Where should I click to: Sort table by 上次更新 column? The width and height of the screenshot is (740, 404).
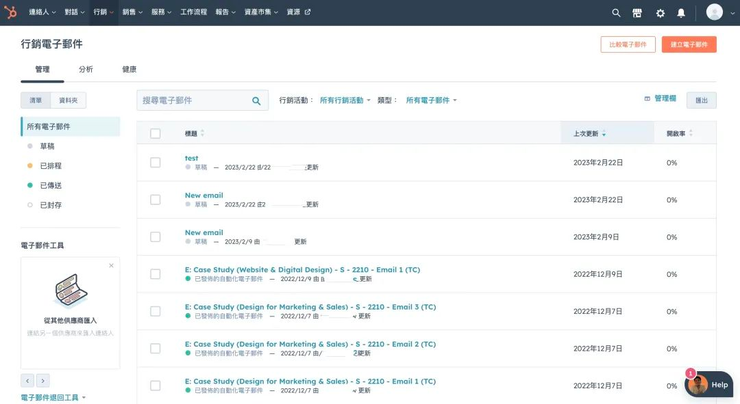[x=589, y=134]
